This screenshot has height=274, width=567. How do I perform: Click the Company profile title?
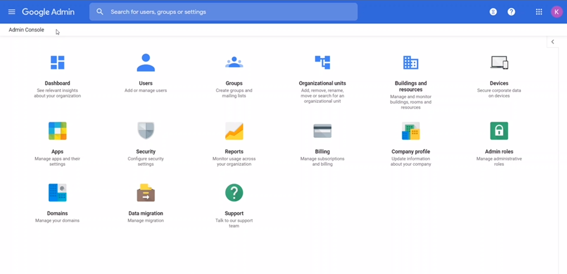point(411,151)
